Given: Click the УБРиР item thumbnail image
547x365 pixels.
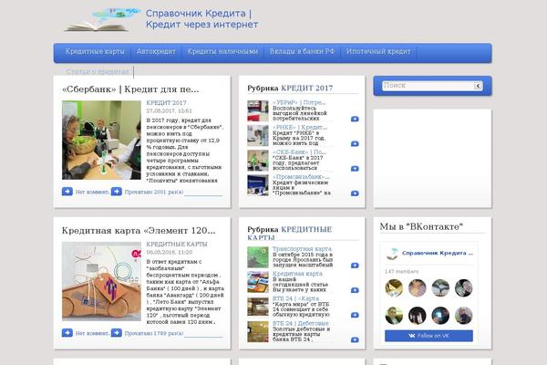Looking at the screenshot, I should point(258,111).
